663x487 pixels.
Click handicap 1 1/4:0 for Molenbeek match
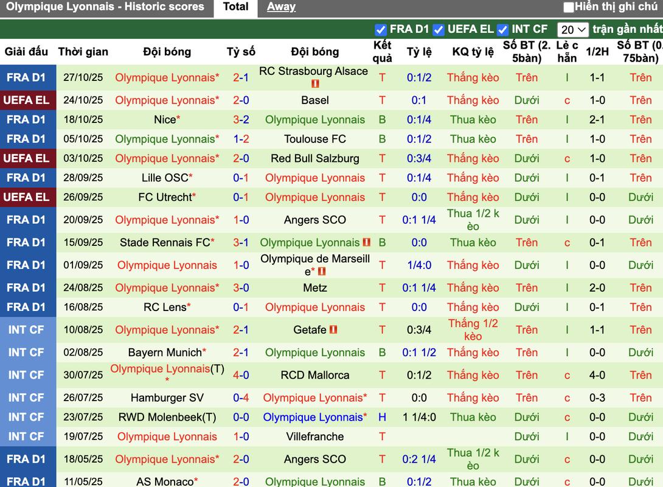point(419,418)
